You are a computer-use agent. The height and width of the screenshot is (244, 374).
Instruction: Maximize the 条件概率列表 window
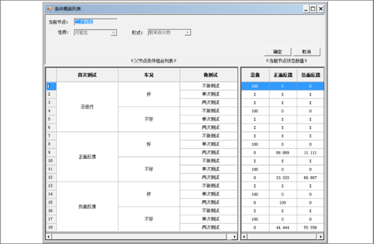click(x=313, y=9)
